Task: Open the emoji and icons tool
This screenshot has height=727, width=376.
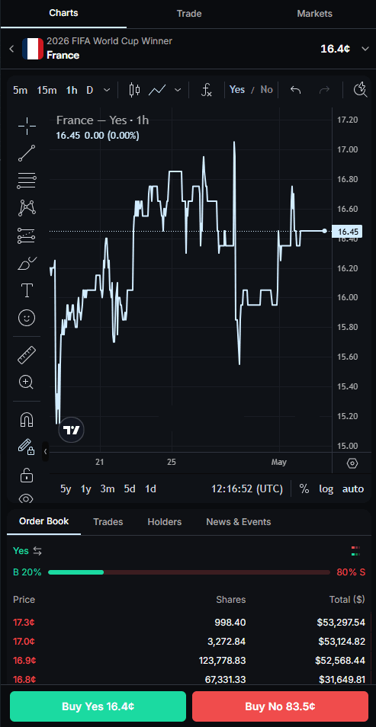Action: click(x=27, y=318)
